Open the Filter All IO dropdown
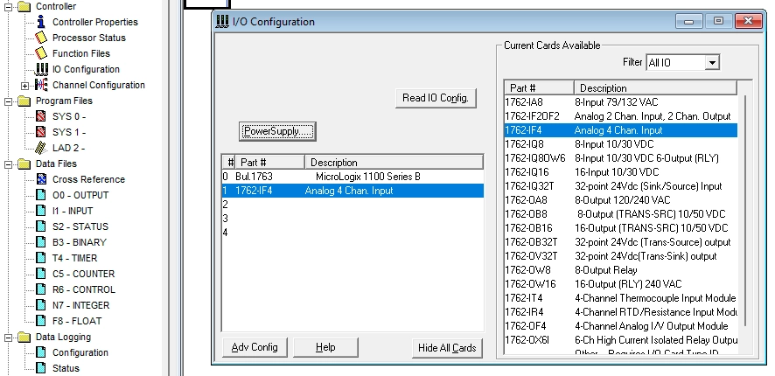Image resolution: width=775 pixels, height=376 pixels. tap(712, 63)
